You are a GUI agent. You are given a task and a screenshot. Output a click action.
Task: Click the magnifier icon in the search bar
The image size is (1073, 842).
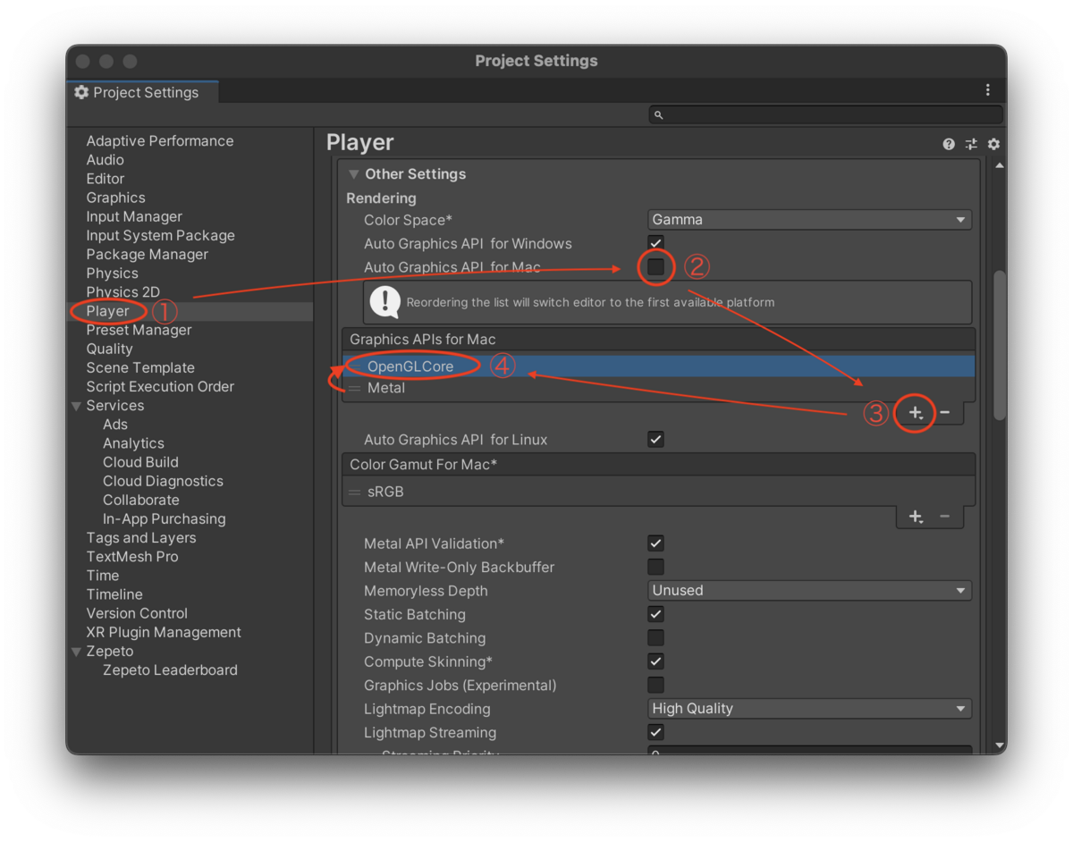(x=657, y=114)
